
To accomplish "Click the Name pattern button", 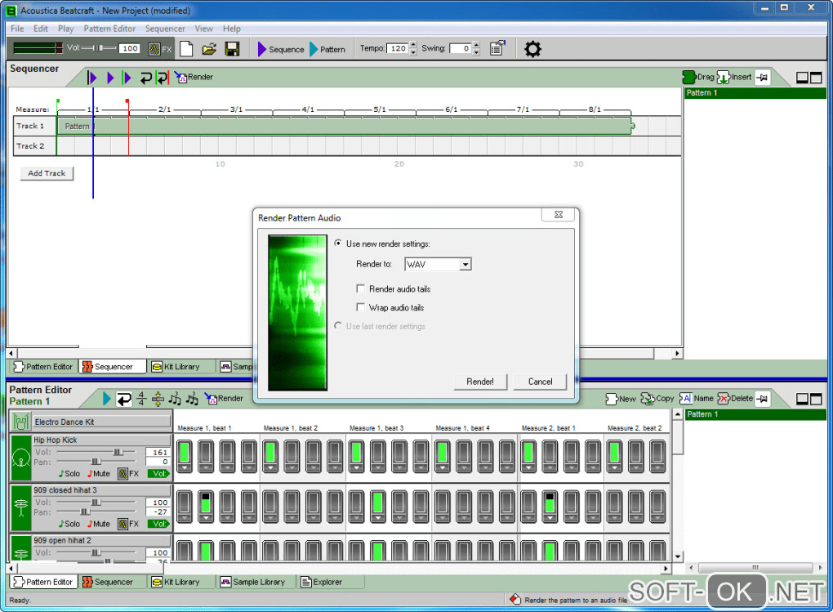I will point(697,398).
